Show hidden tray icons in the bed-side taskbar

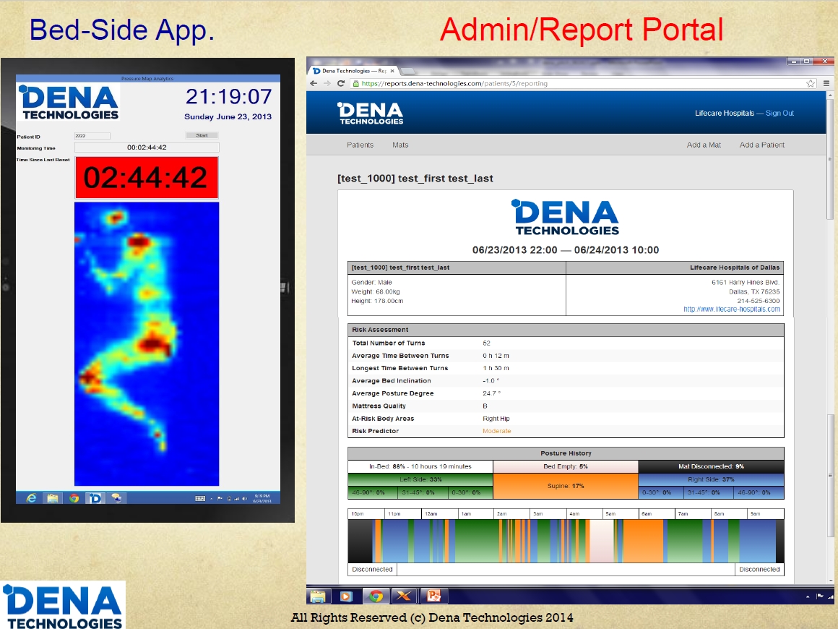pos(211,498)
